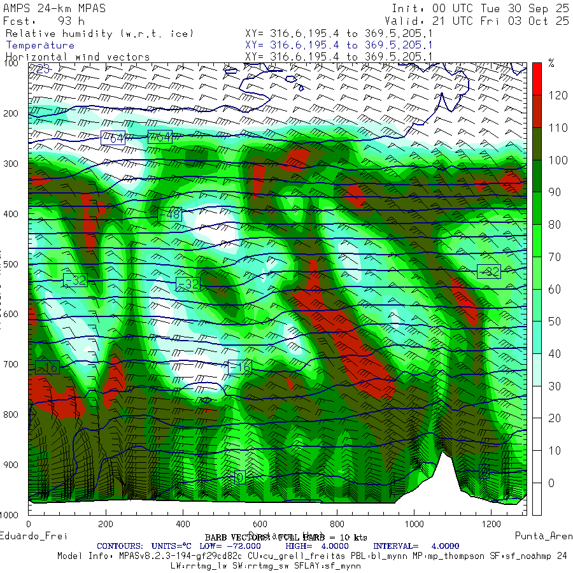This screenshot has width=573, height=573.
Task: Click the 'CONTOURS: UNITS=°C' text
Action: [x=144, y=546]
